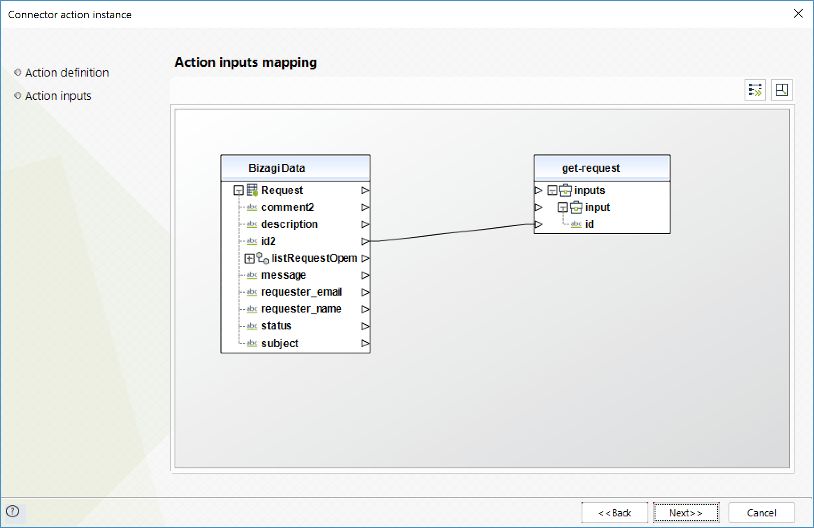Click the listRequestOpem relationship icon
Image resolution: width=814 pixels, height=528 pixels.
(x=263, y=258)
